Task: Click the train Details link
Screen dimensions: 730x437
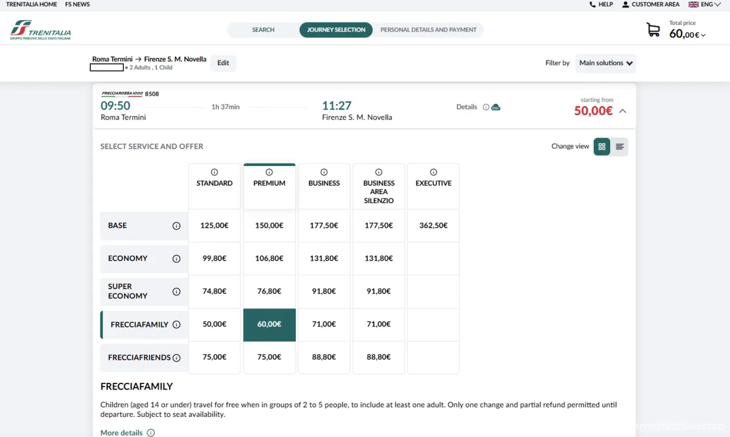Action: click(467, 107)
